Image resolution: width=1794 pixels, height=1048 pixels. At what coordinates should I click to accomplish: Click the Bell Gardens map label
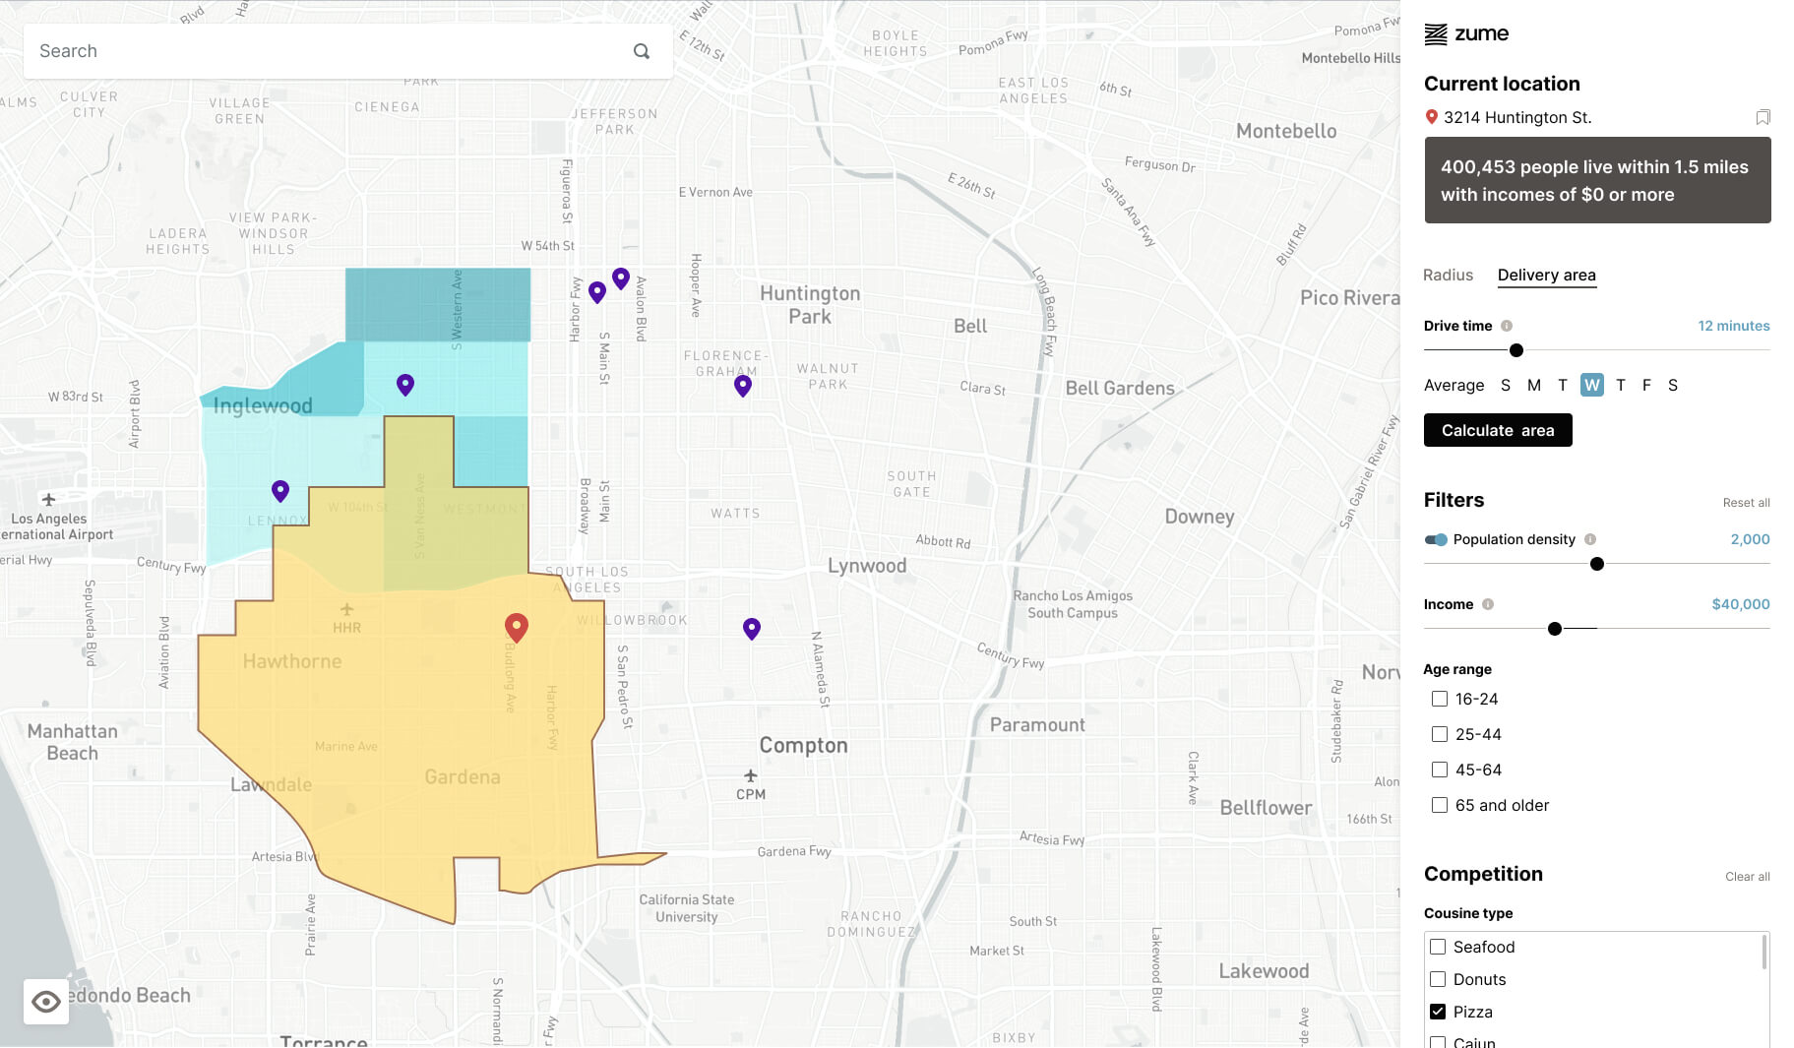[x=1120, y=389]
